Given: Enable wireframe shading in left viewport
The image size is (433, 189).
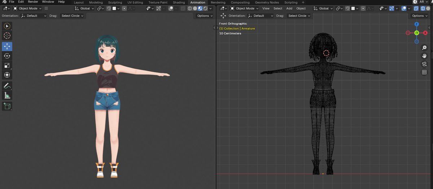Looking at the screenshot, I should tap(189, 8).
